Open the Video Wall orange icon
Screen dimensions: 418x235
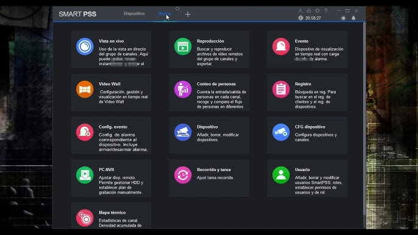[85, 89]
